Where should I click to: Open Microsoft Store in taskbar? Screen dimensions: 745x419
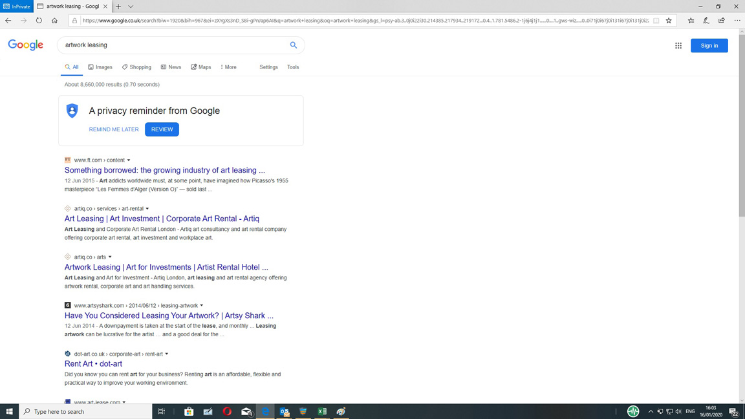coord(189,411)
